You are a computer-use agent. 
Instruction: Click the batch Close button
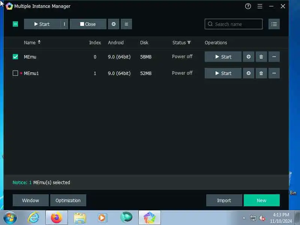click(88, 24)
